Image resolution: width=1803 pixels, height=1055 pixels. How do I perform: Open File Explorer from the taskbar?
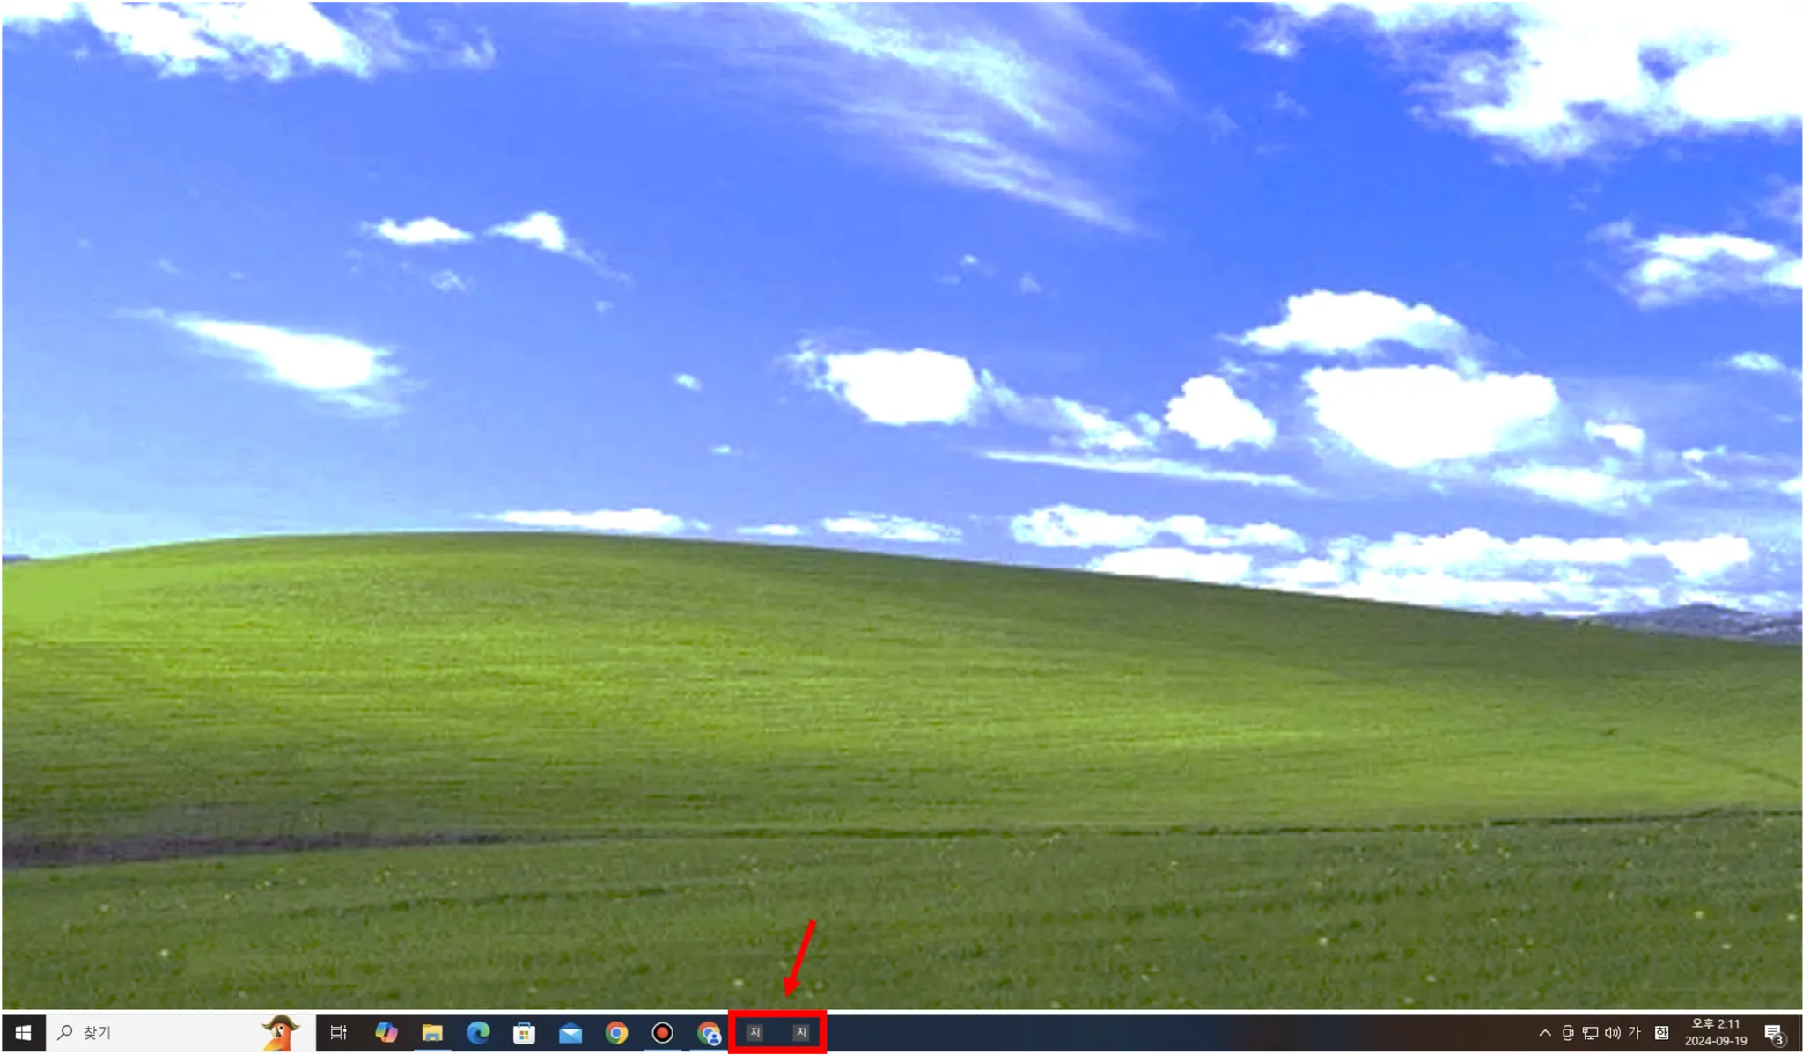pyautogui.click(x=431, y=1033)
